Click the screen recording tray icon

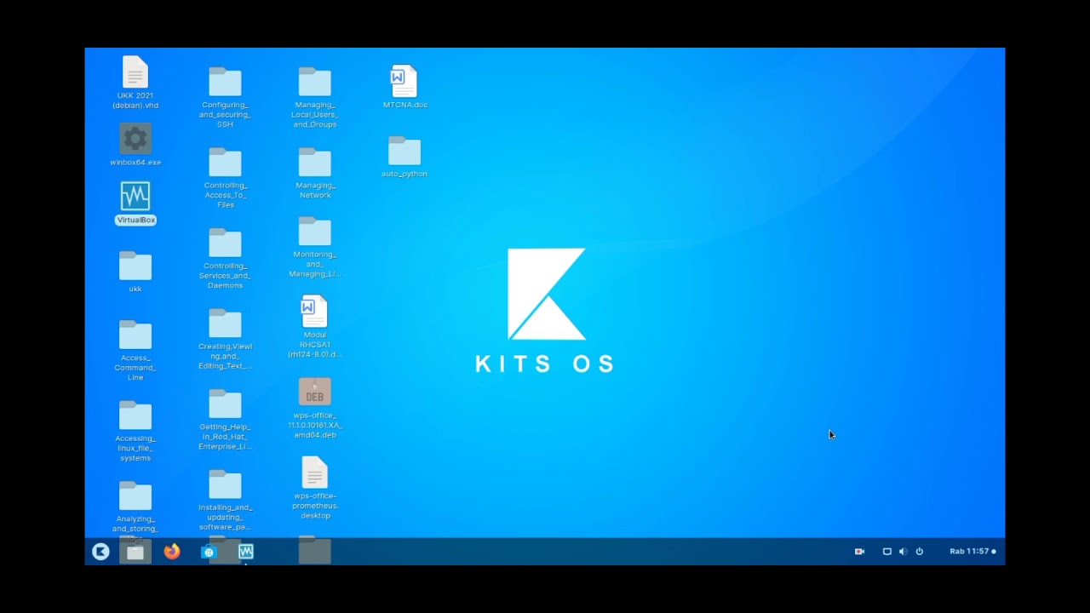[860, 552]
